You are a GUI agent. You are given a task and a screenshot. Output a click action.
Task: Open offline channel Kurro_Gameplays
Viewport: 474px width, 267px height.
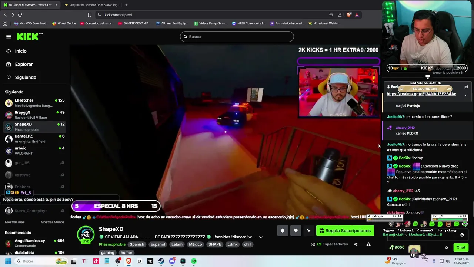[x=35, y=211]
